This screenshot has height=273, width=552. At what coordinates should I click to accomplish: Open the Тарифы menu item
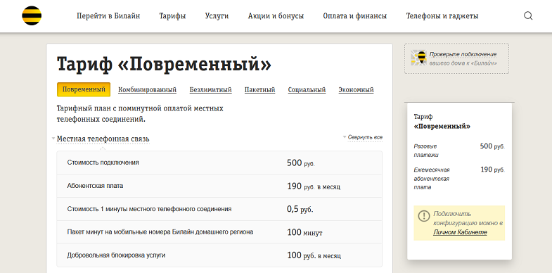click(172, 16)
